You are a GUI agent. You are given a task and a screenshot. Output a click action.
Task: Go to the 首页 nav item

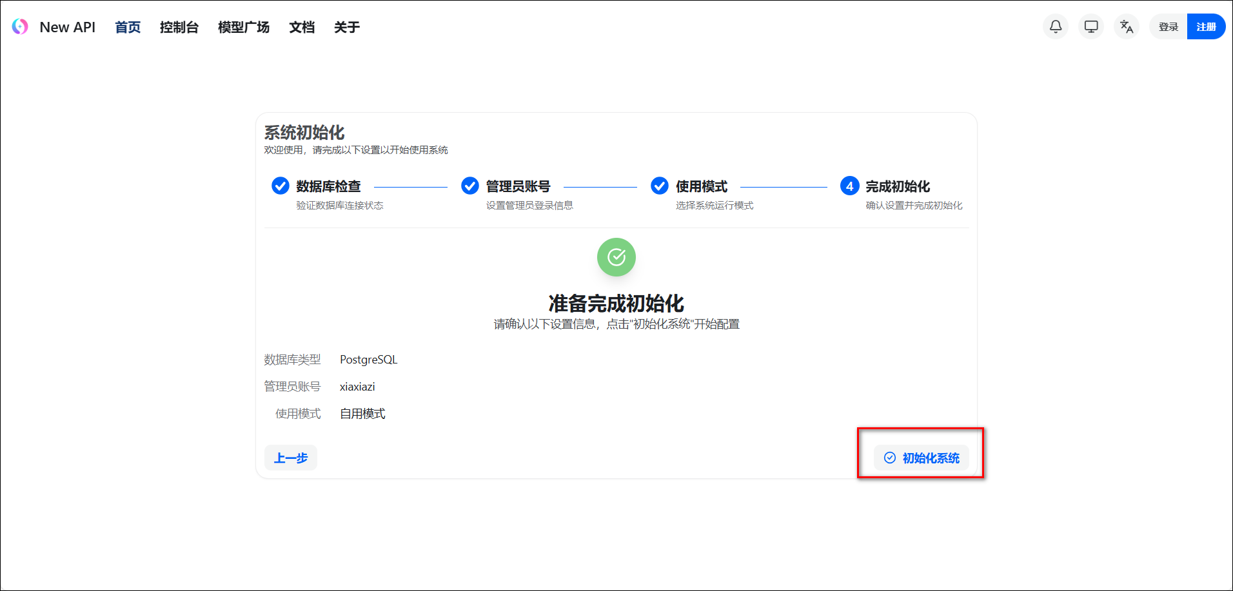tap(128, 27)
